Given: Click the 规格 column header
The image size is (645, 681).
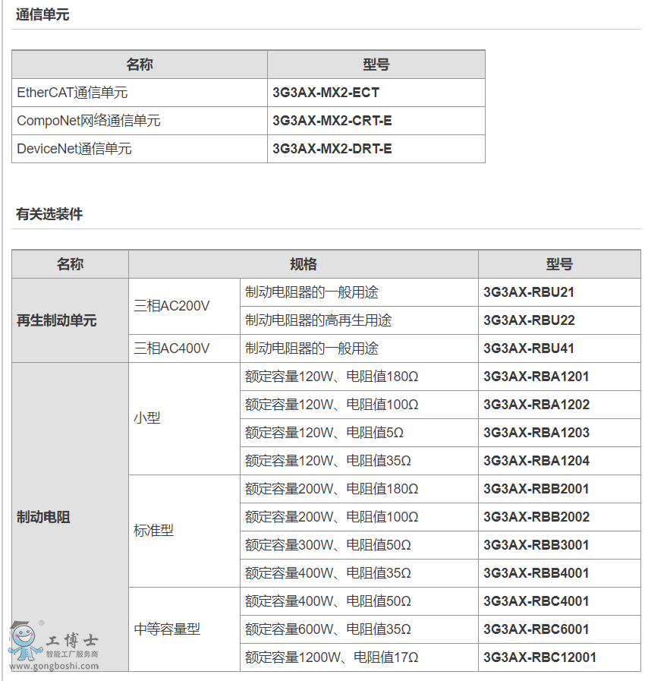Looking at the screenshot, I should (x=304, y=264).
